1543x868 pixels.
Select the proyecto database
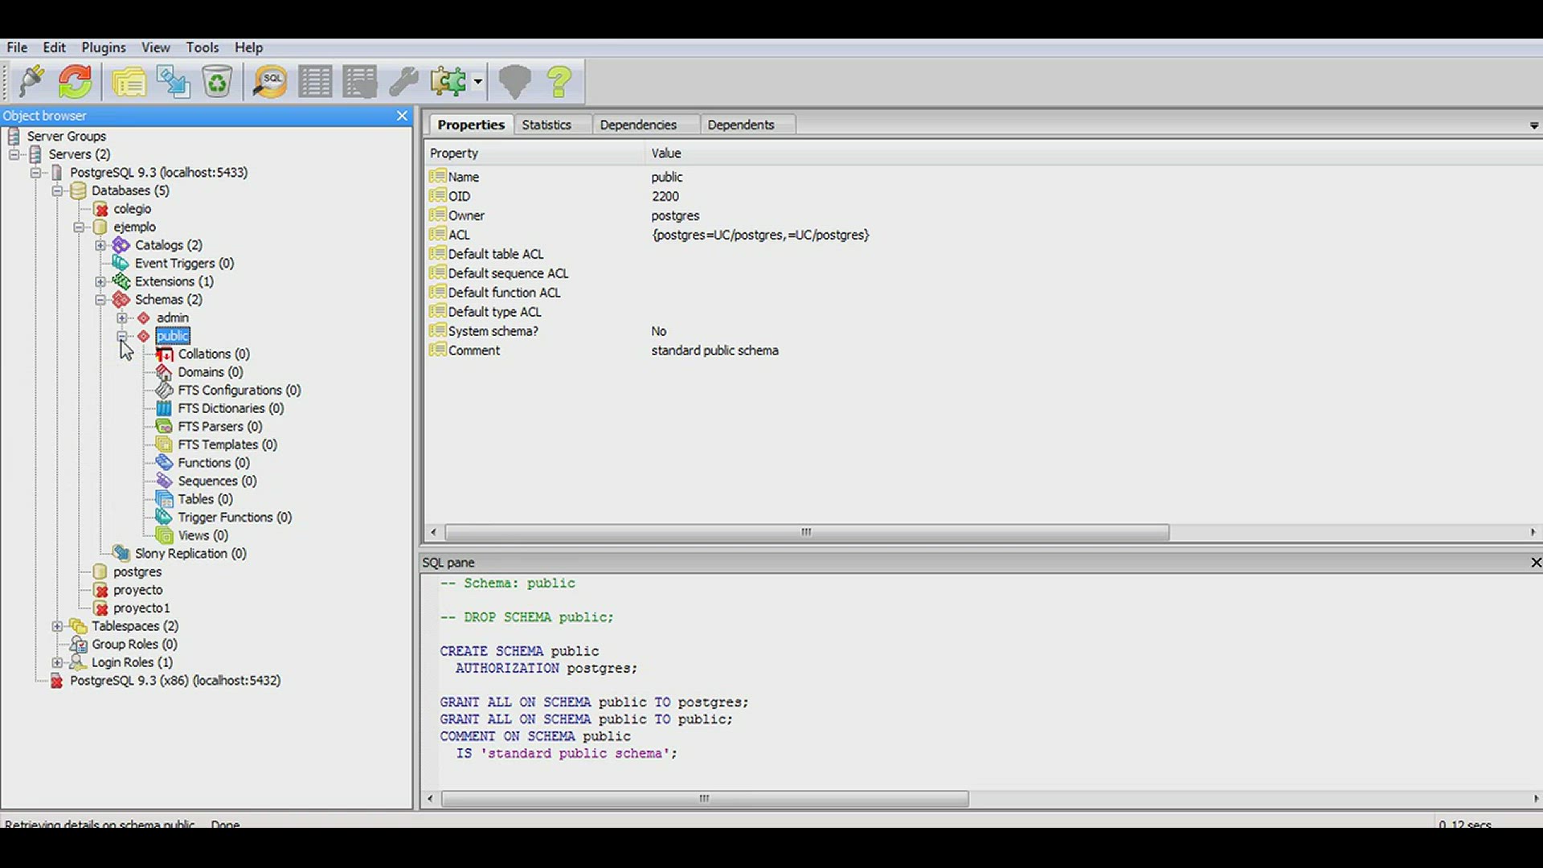pyautogui.click(x=137, y=590)
